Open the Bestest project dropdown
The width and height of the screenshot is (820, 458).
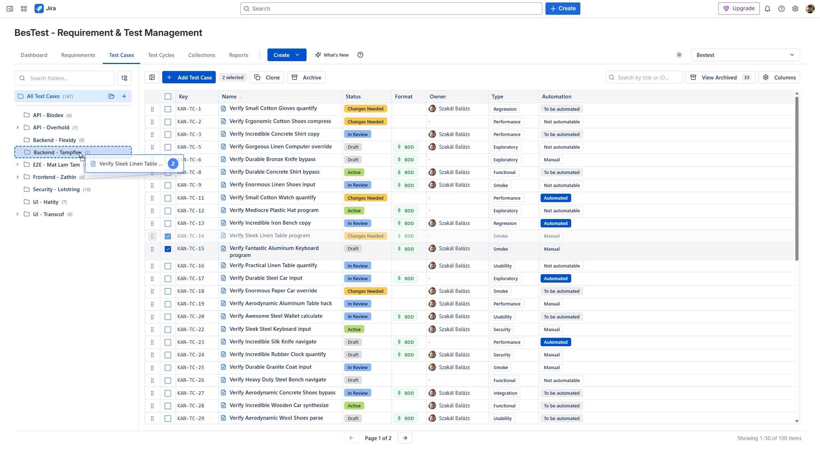pos(745,55)
